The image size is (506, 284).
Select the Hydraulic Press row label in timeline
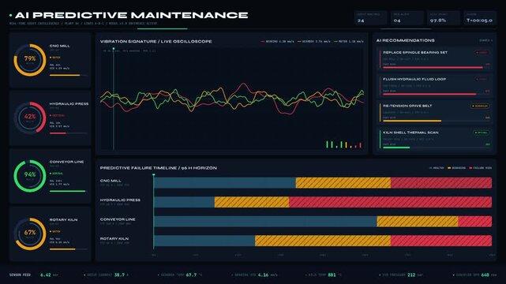120,200
